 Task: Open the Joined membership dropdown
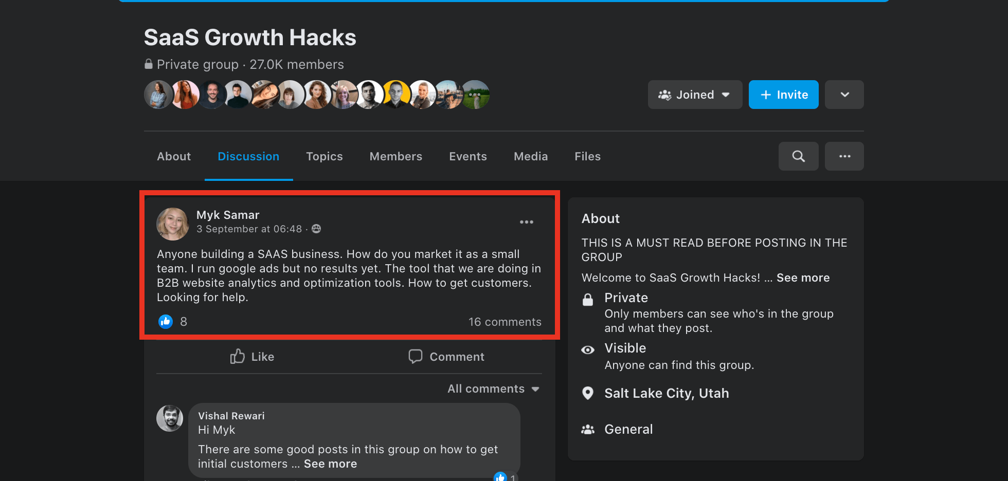tap(694, 95)
